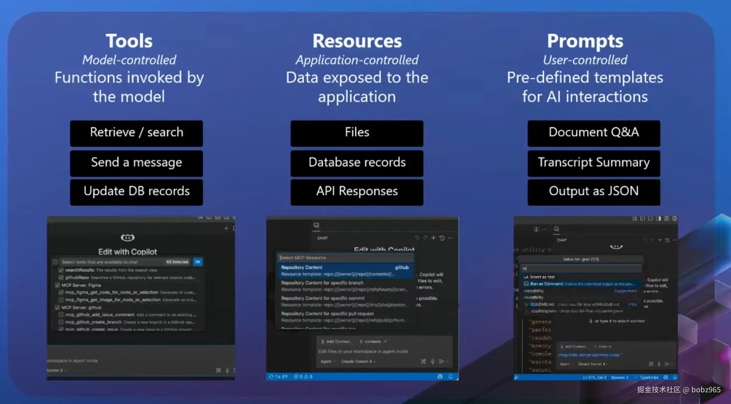Viewport: 731px width, 404px height.
Task: Open Configure Tools icon in Tools screenshot
Action: point(218,370)
